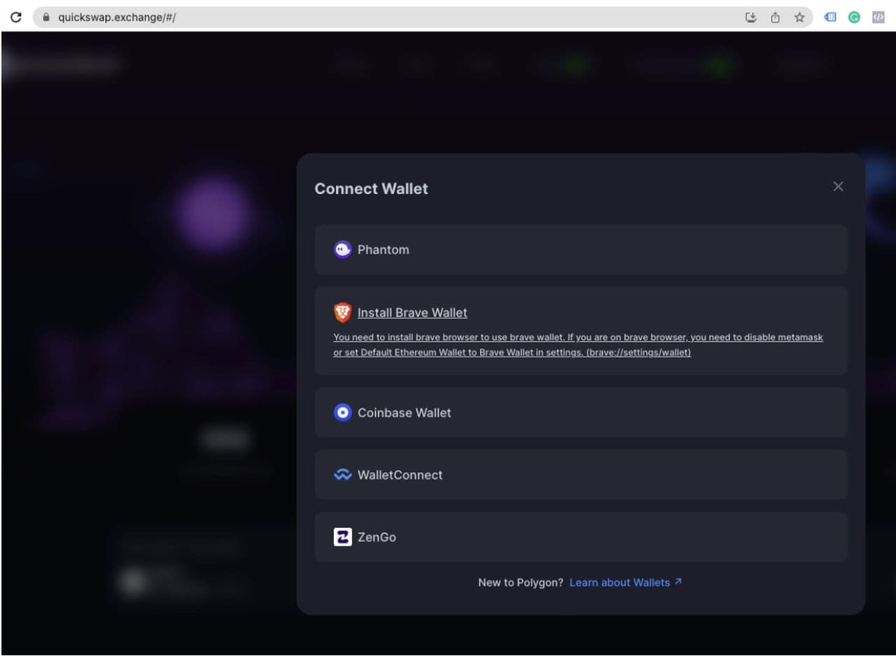Click the Brave lion logo icon
Image resolution: width=896 pixels, height=656 pixels.
point(342,312)
